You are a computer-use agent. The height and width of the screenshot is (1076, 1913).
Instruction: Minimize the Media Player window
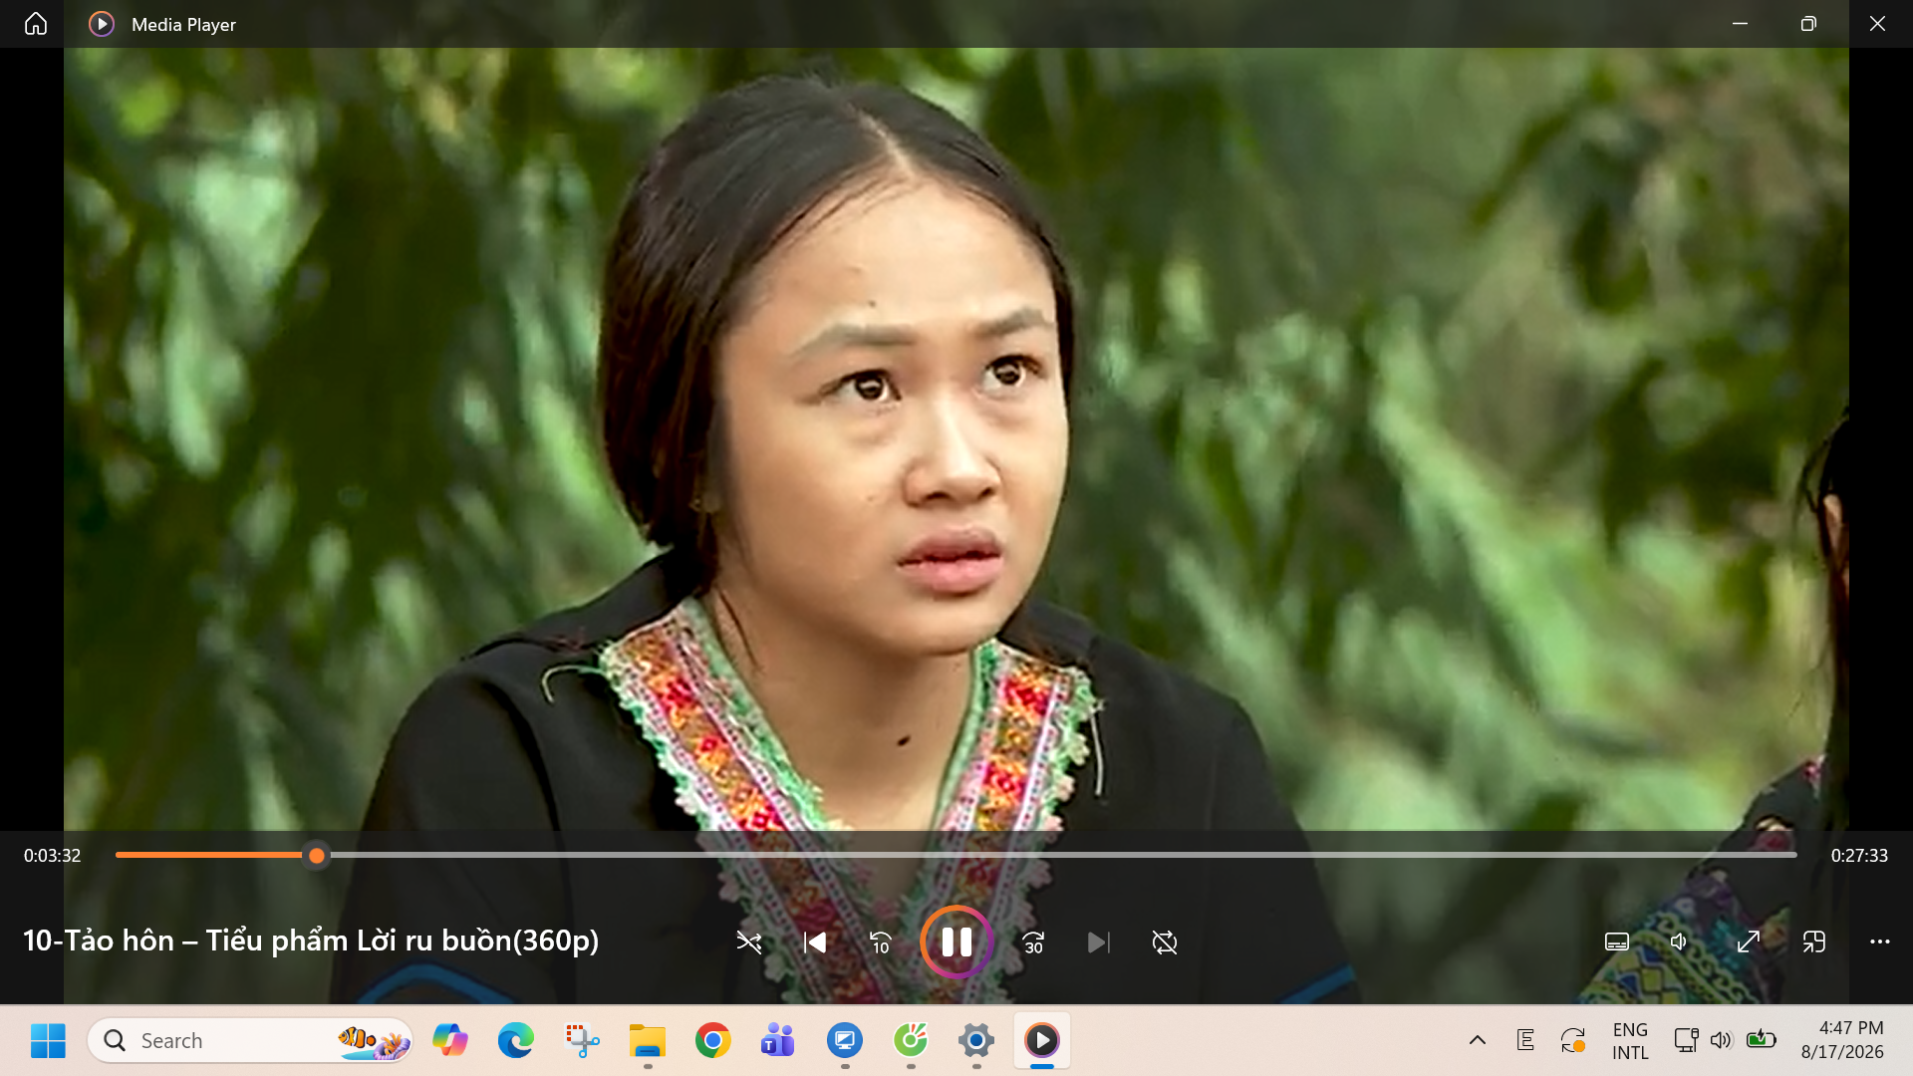pos(1740,24)
